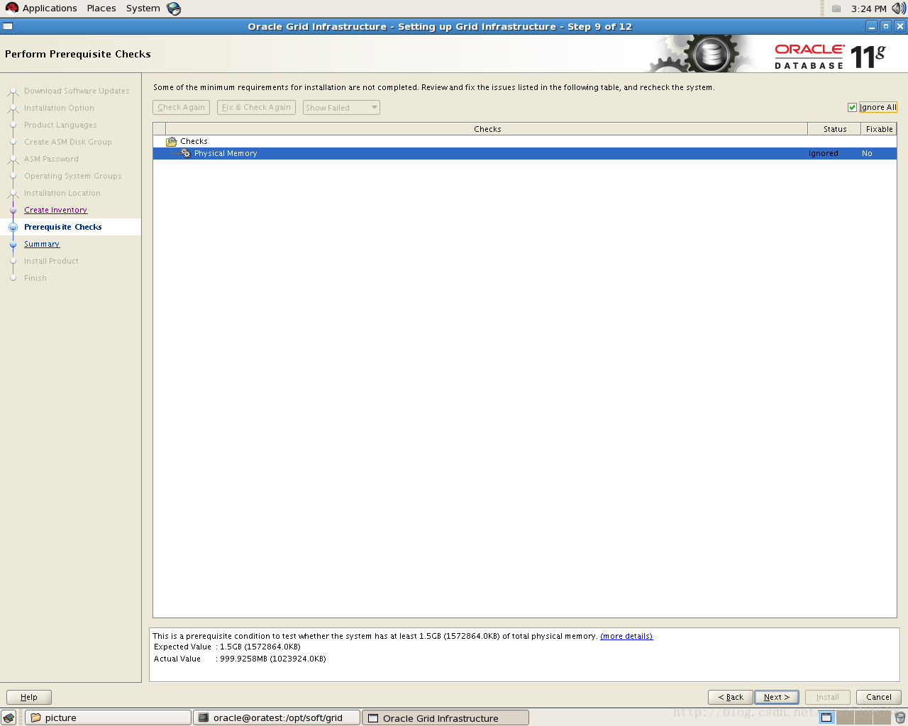Image resolution: width=908 pixels, height=726 pixels.
Task: Open the web browser launcher globe icon
Action: [174, 9]
